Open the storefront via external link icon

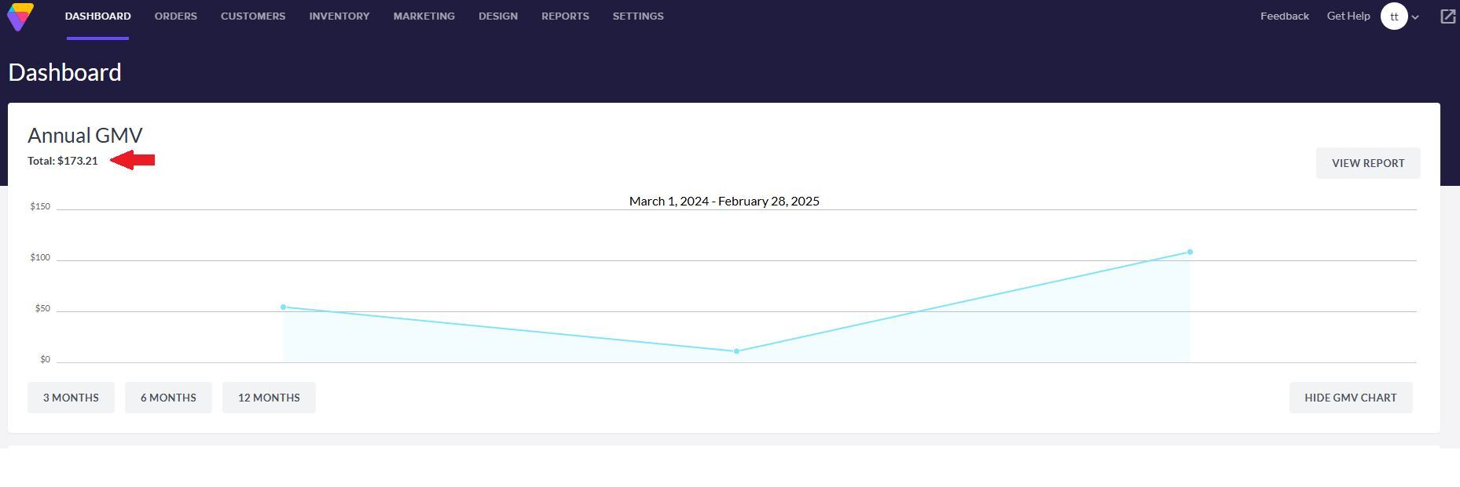click(1447, 16)
